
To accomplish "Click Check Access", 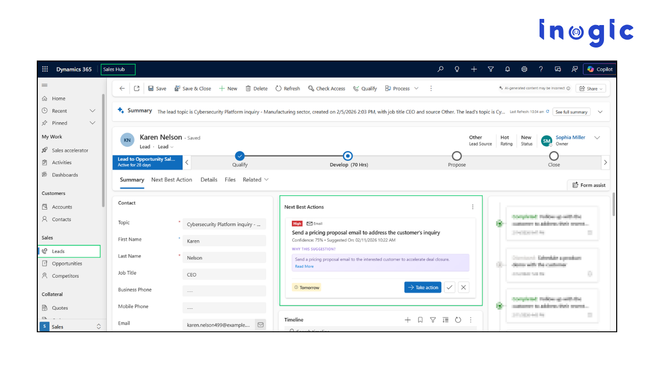I will pyautogui.click(x=326, y=88).
